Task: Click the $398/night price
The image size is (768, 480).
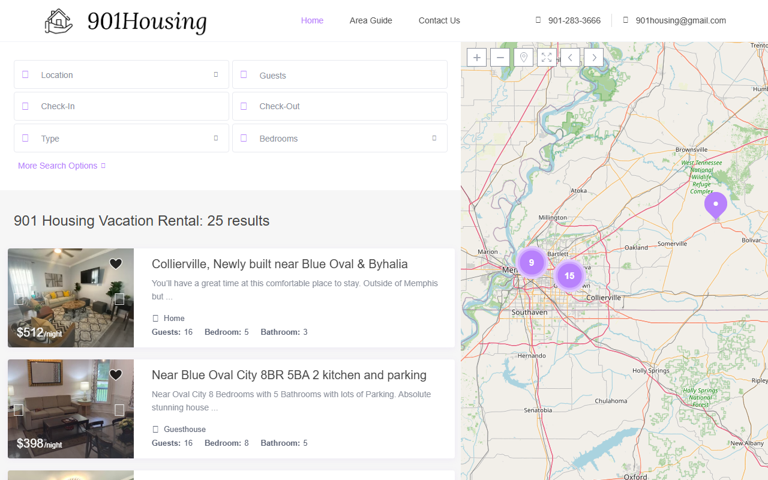Action: click(x=39, y=443)
